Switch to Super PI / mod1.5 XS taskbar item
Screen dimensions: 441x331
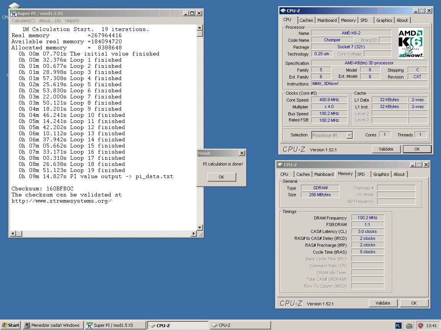click(115, 325)
